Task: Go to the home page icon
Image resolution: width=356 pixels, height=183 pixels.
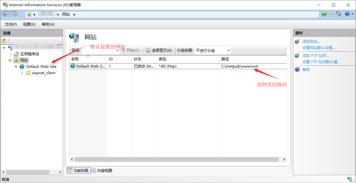Action: (x=338, y=14)
